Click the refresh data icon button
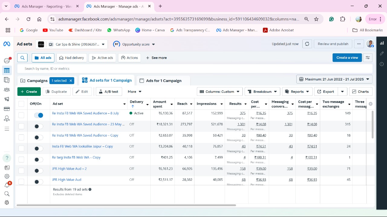 pos(307,44)
